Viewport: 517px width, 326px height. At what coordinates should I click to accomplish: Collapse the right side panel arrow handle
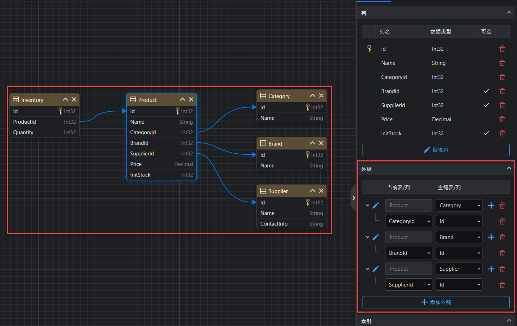(x=353, y=198)
